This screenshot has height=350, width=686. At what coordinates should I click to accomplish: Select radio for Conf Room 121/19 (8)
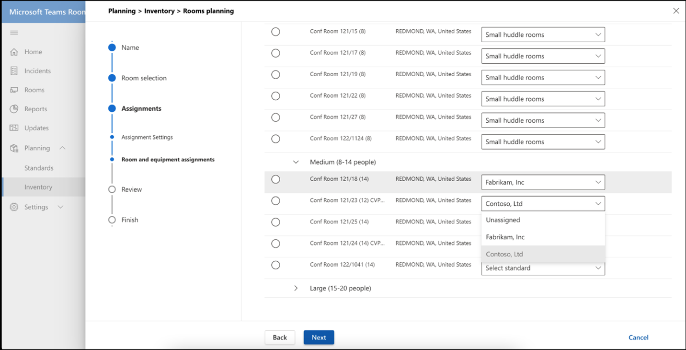tap(275, 75)
